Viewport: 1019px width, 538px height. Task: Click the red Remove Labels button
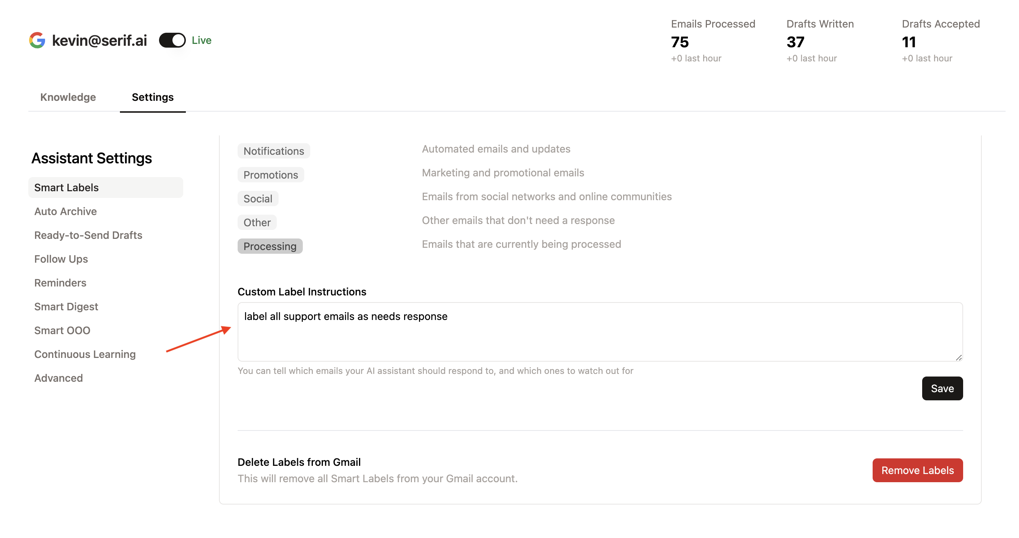917,470
